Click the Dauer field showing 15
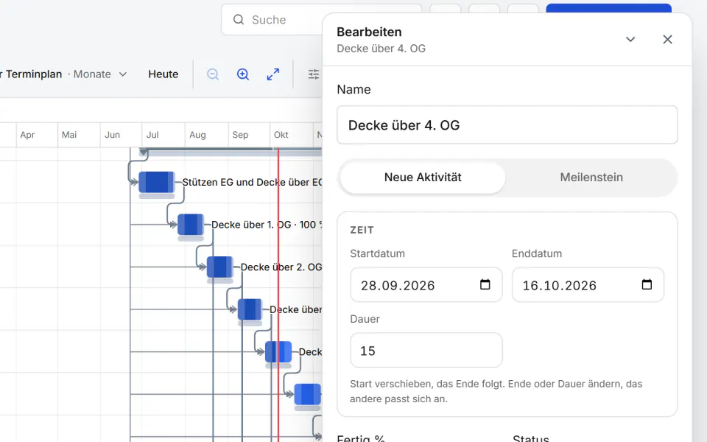Screen dimensions: 707x442 point(426,351)
